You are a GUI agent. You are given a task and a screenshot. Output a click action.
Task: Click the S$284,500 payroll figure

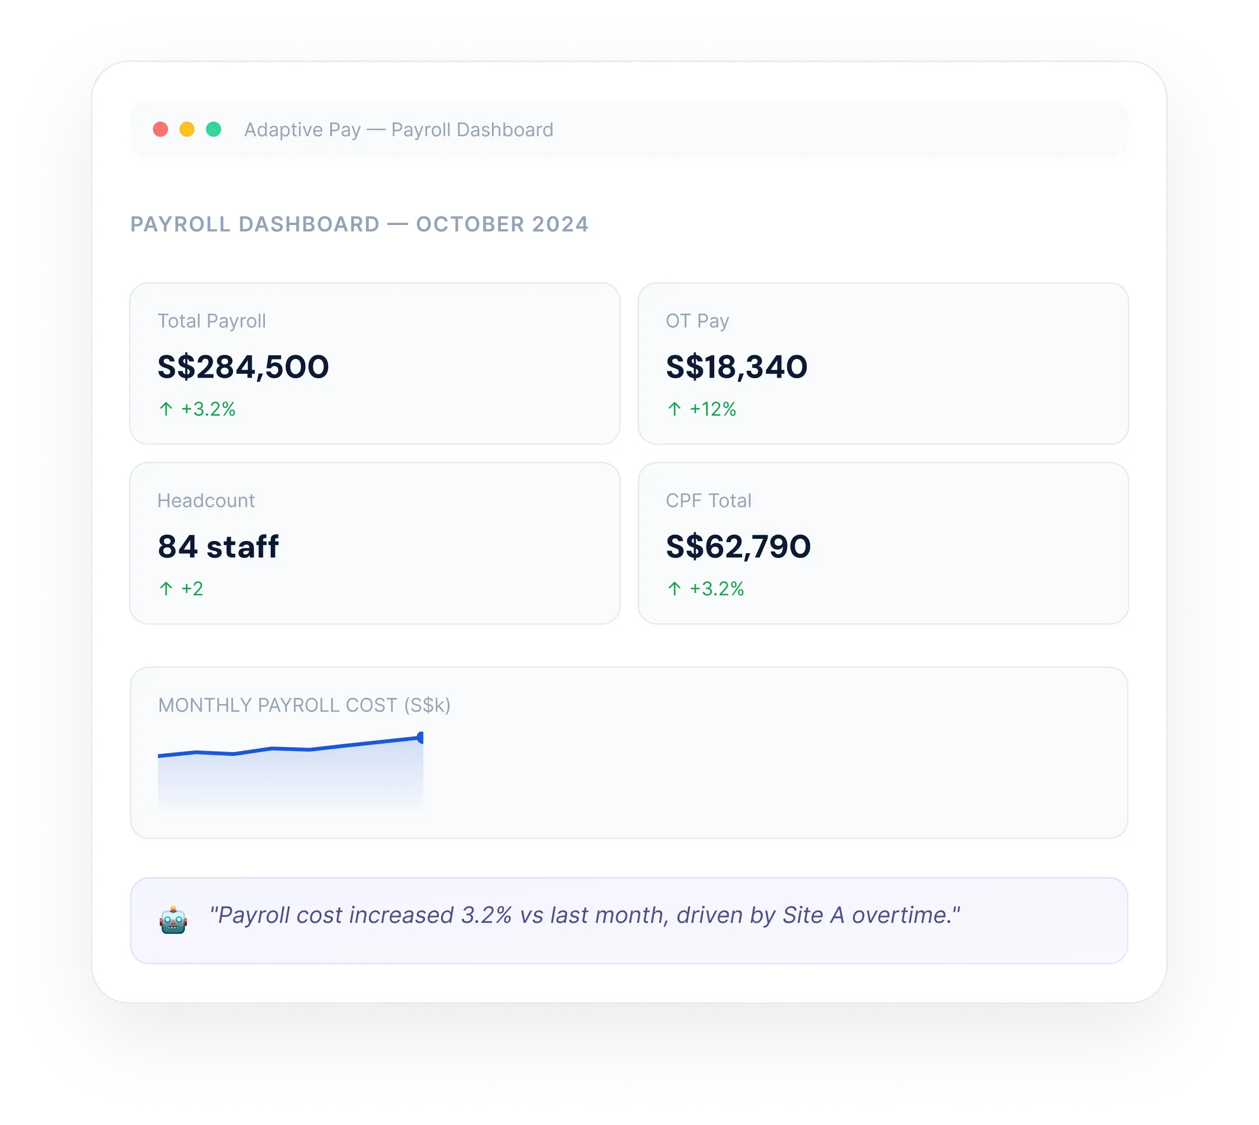click(x=243, y=366)
